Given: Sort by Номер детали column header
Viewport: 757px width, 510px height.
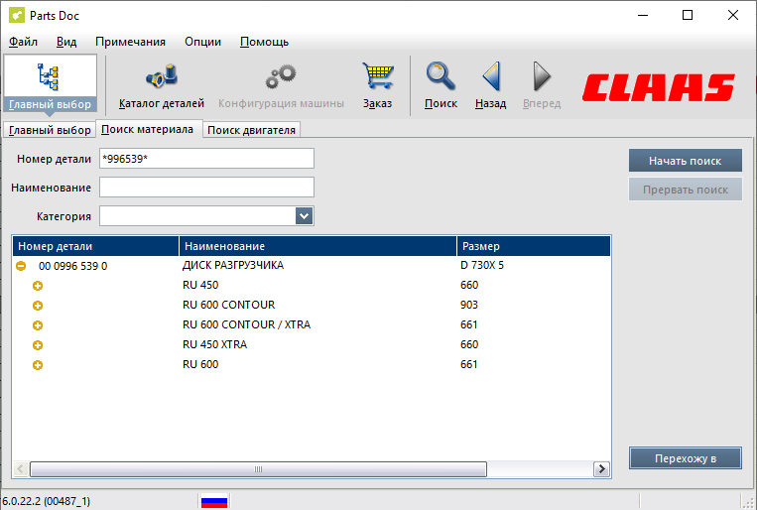Looking at the screenshot, I should [95, 246].
